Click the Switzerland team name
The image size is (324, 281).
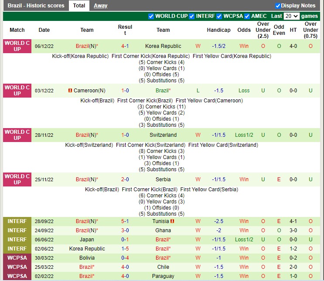pyautogui.click(x=163, y=135)
